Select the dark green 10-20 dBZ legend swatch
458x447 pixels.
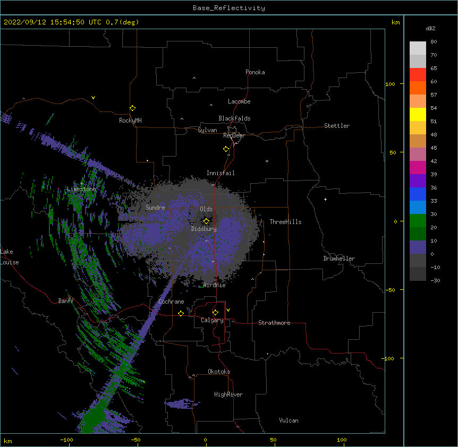[x=418, y=234]
